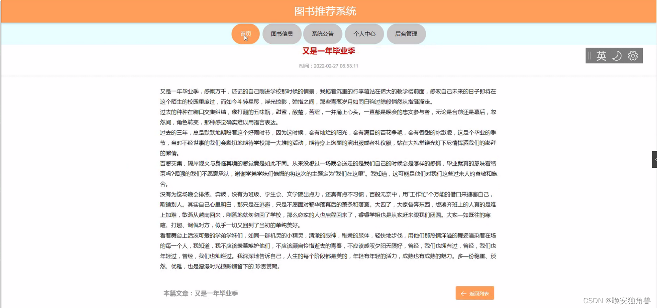Click the paragraph starting 没有为这场晚会排练

pos(328,210)
